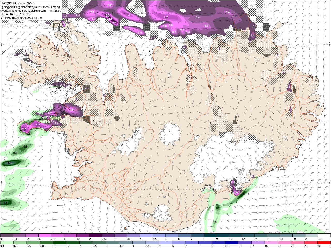The height and width of the screenshot is (248, 331).
Task: Click the 0.2–0.3 mauve swatch in snow legend
Action: point(6,235)
